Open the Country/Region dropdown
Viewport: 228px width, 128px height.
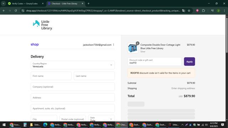73,65
